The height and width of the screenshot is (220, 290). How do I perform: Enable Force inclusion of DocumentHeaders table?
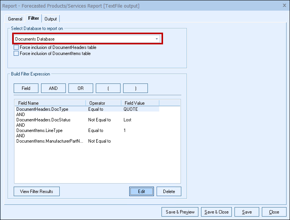pyautogui.click(x=16, y=48)
